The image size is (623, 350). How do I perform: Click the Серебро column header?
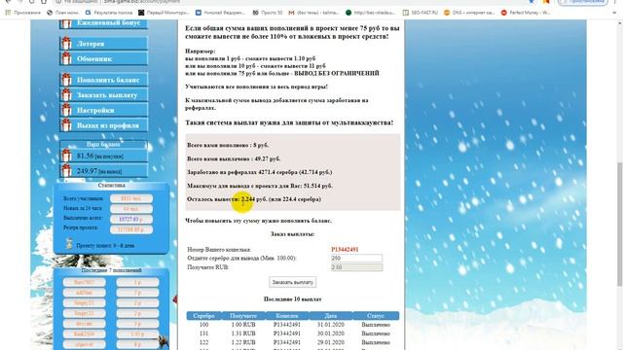click(203, 316)
